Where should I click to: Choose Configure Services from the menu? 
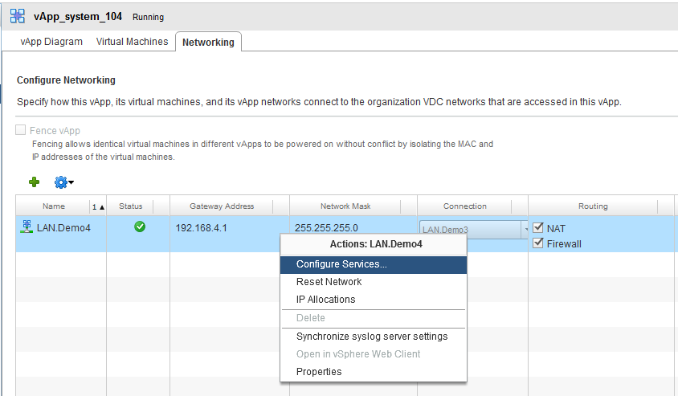point(374,264)
